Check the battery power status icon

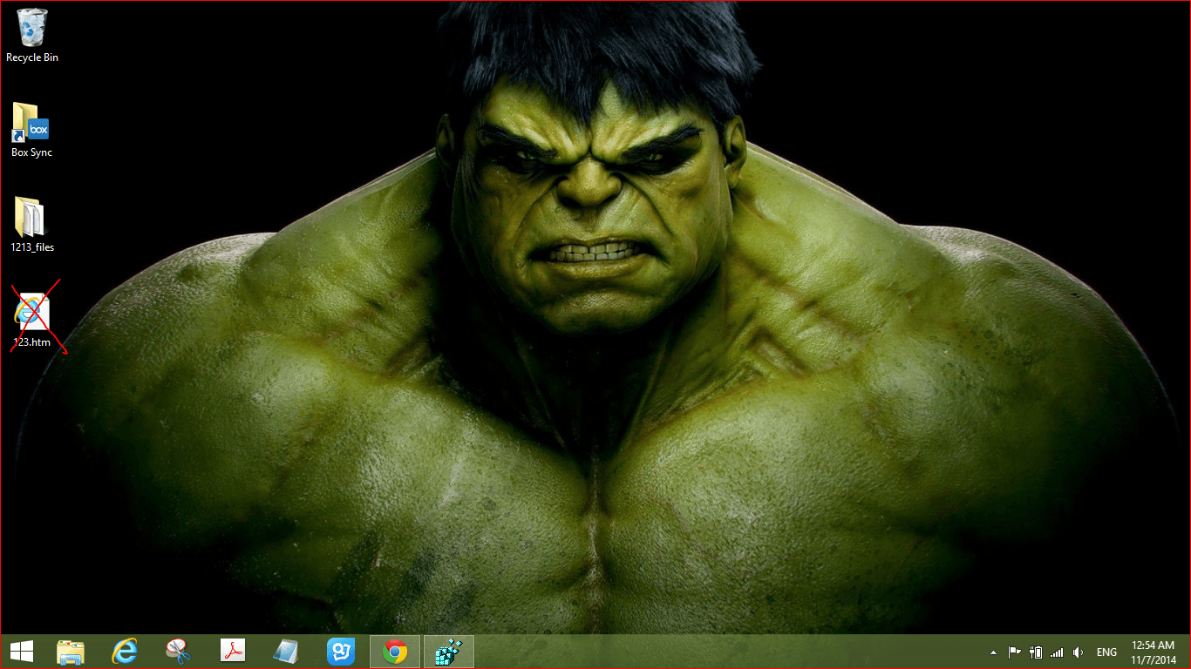[x=1036, y=652]
